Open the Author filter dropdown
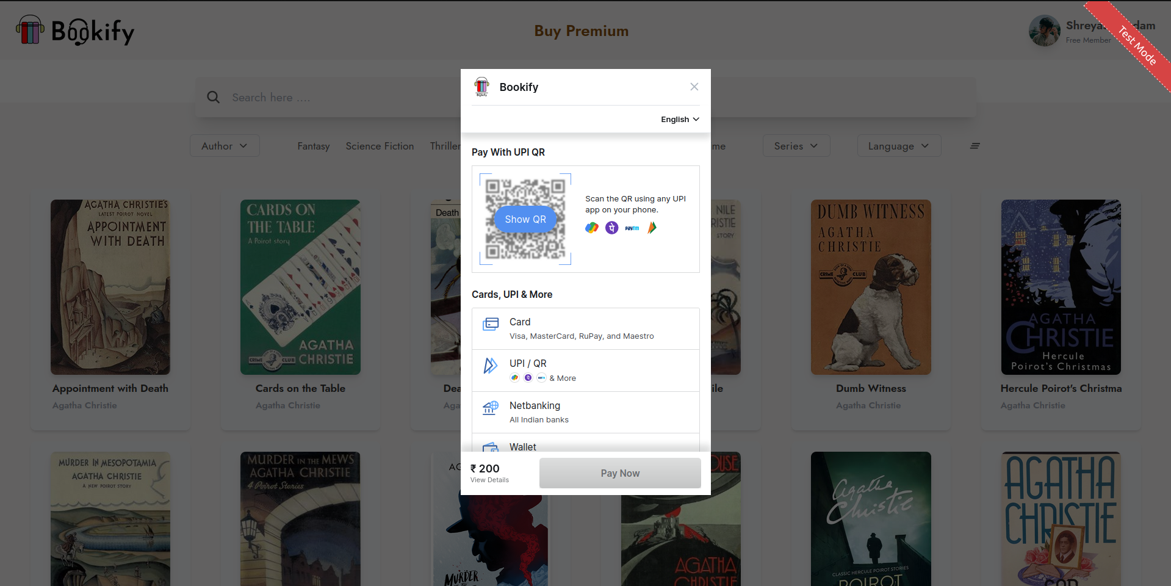The width and height of the screenshot is (1171, 586). (225, 146)
